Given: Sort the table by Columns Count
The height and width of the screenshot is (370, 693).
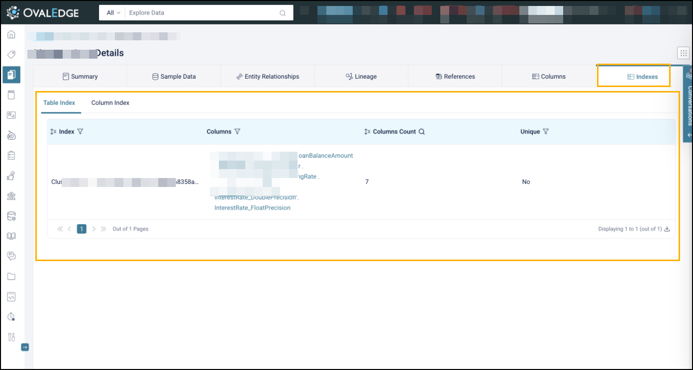Looking at the screenshot, I should tap(367, 132).
